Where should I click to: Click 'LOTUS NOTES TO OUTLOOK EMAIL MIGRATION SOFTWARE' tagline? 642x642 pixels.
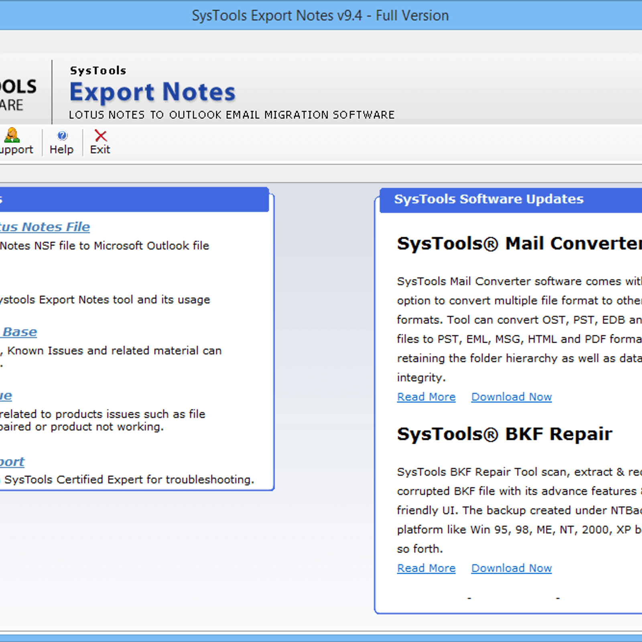click(x=232, y=115)
